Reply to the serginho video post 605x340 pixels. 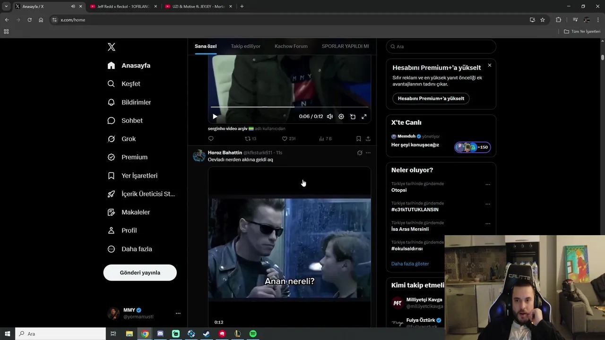pos(211,138)
